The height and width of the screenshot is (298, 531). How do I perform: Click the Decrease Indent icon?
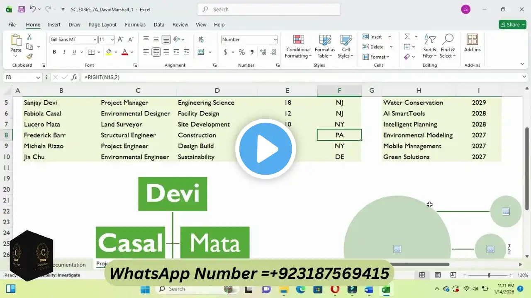tap(177, 52)
